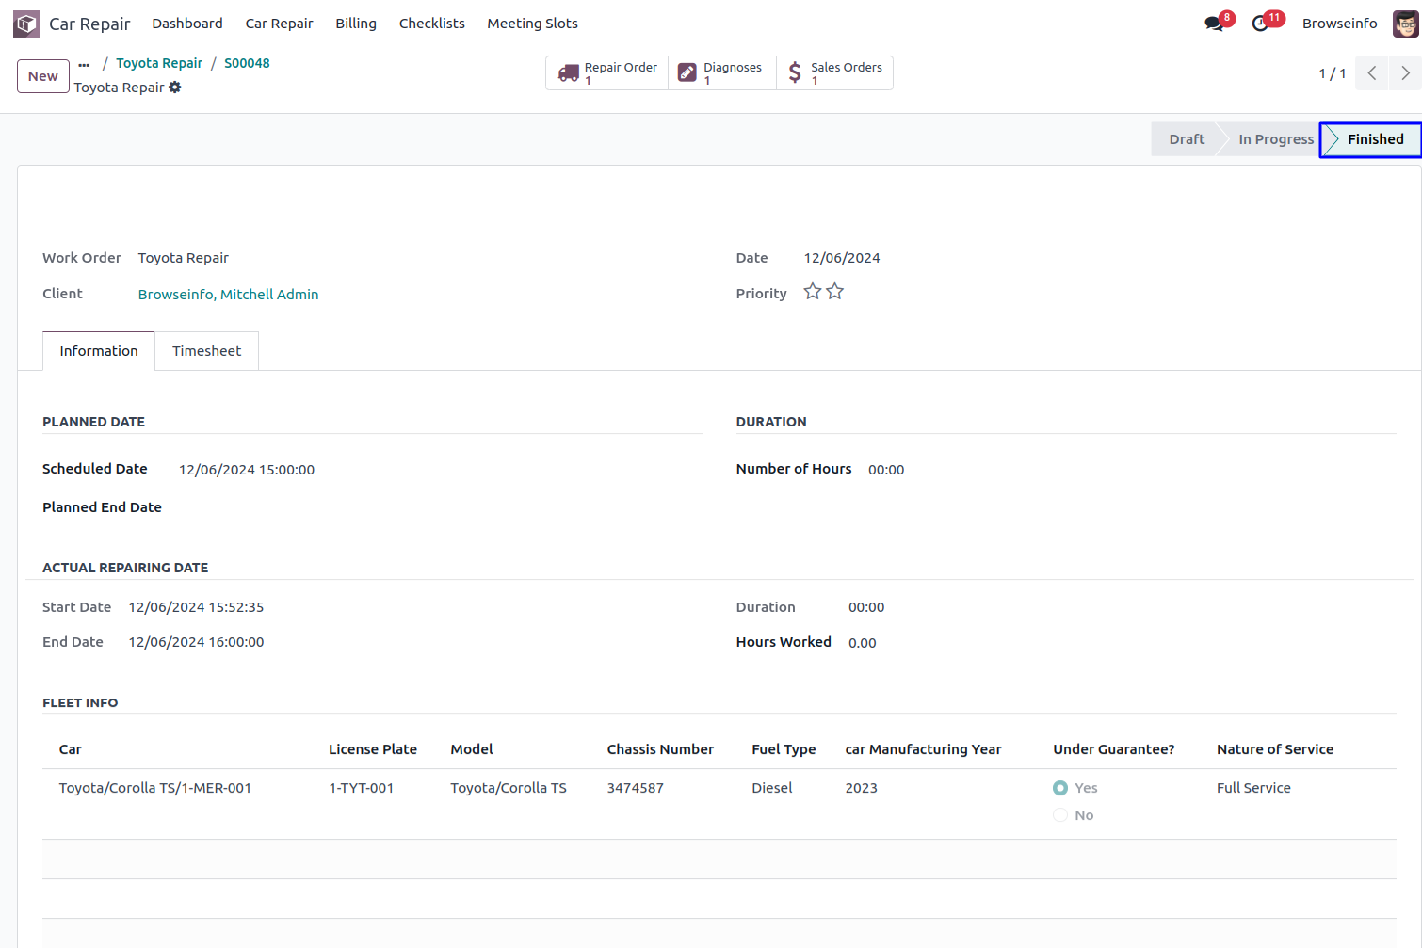Select the Yes radio under guarantee
The height and width of the screenshot is (948, 1422).
pos(1060,788)
